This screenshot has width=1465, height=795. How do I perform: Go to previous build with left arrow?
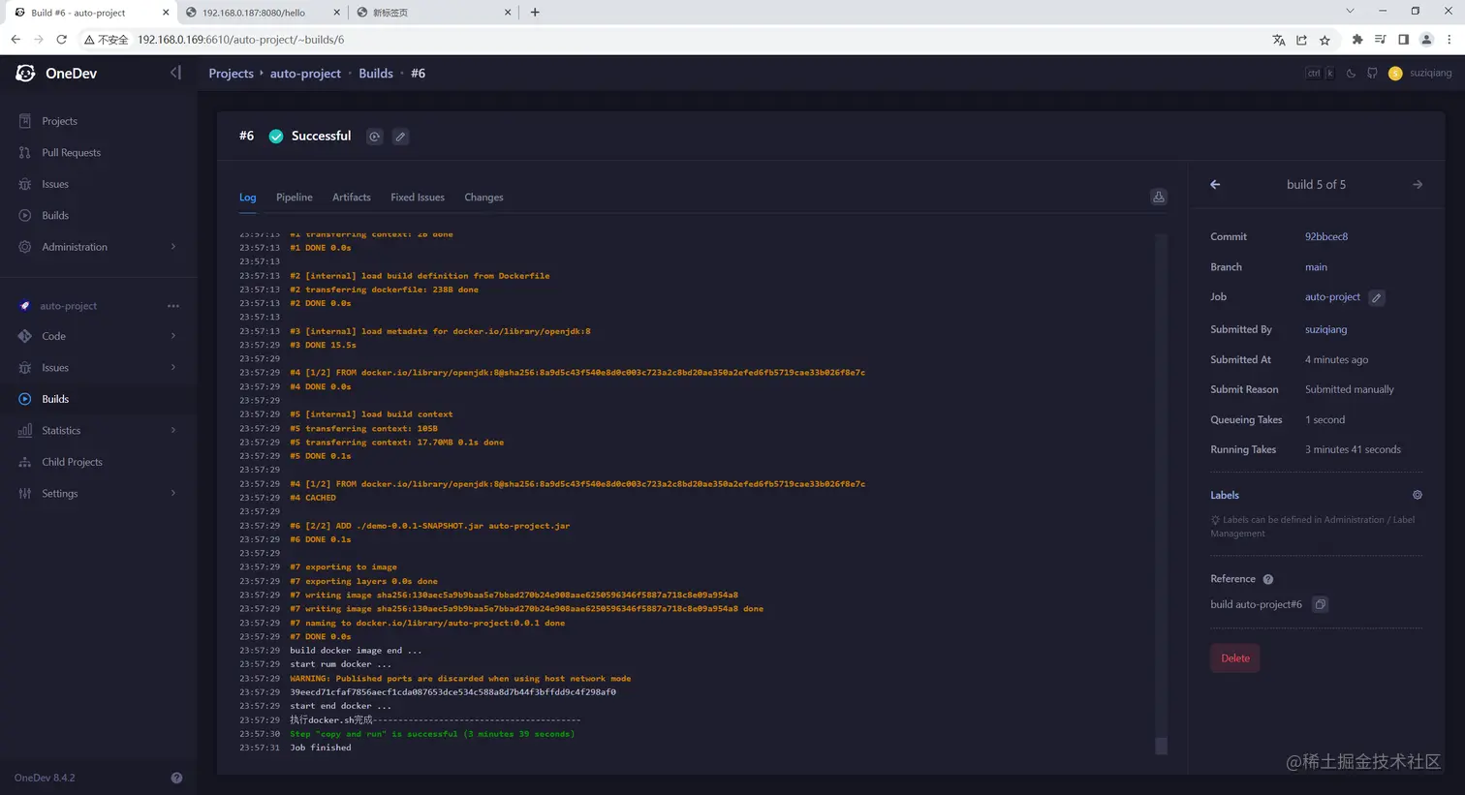[x=1215, y=185]
